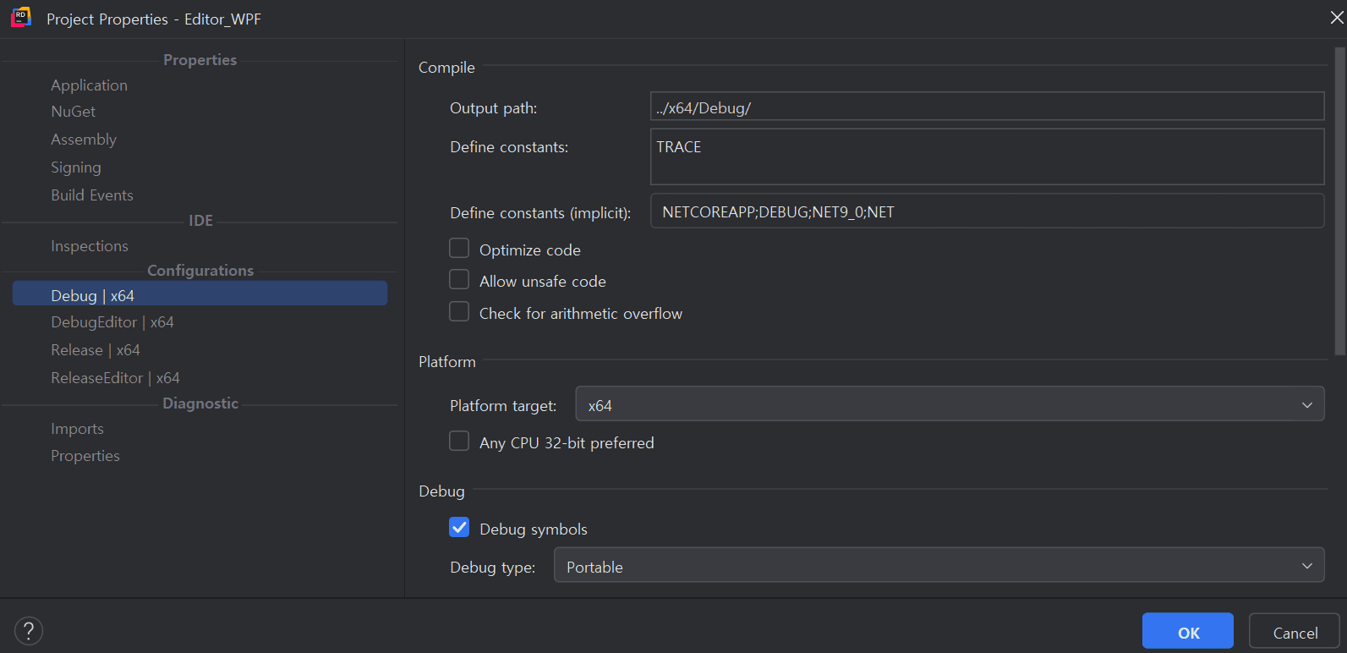This screenshot has height=653, width=1347.
Task: Click the Compile section heading
Action: [x=446, y=68]
